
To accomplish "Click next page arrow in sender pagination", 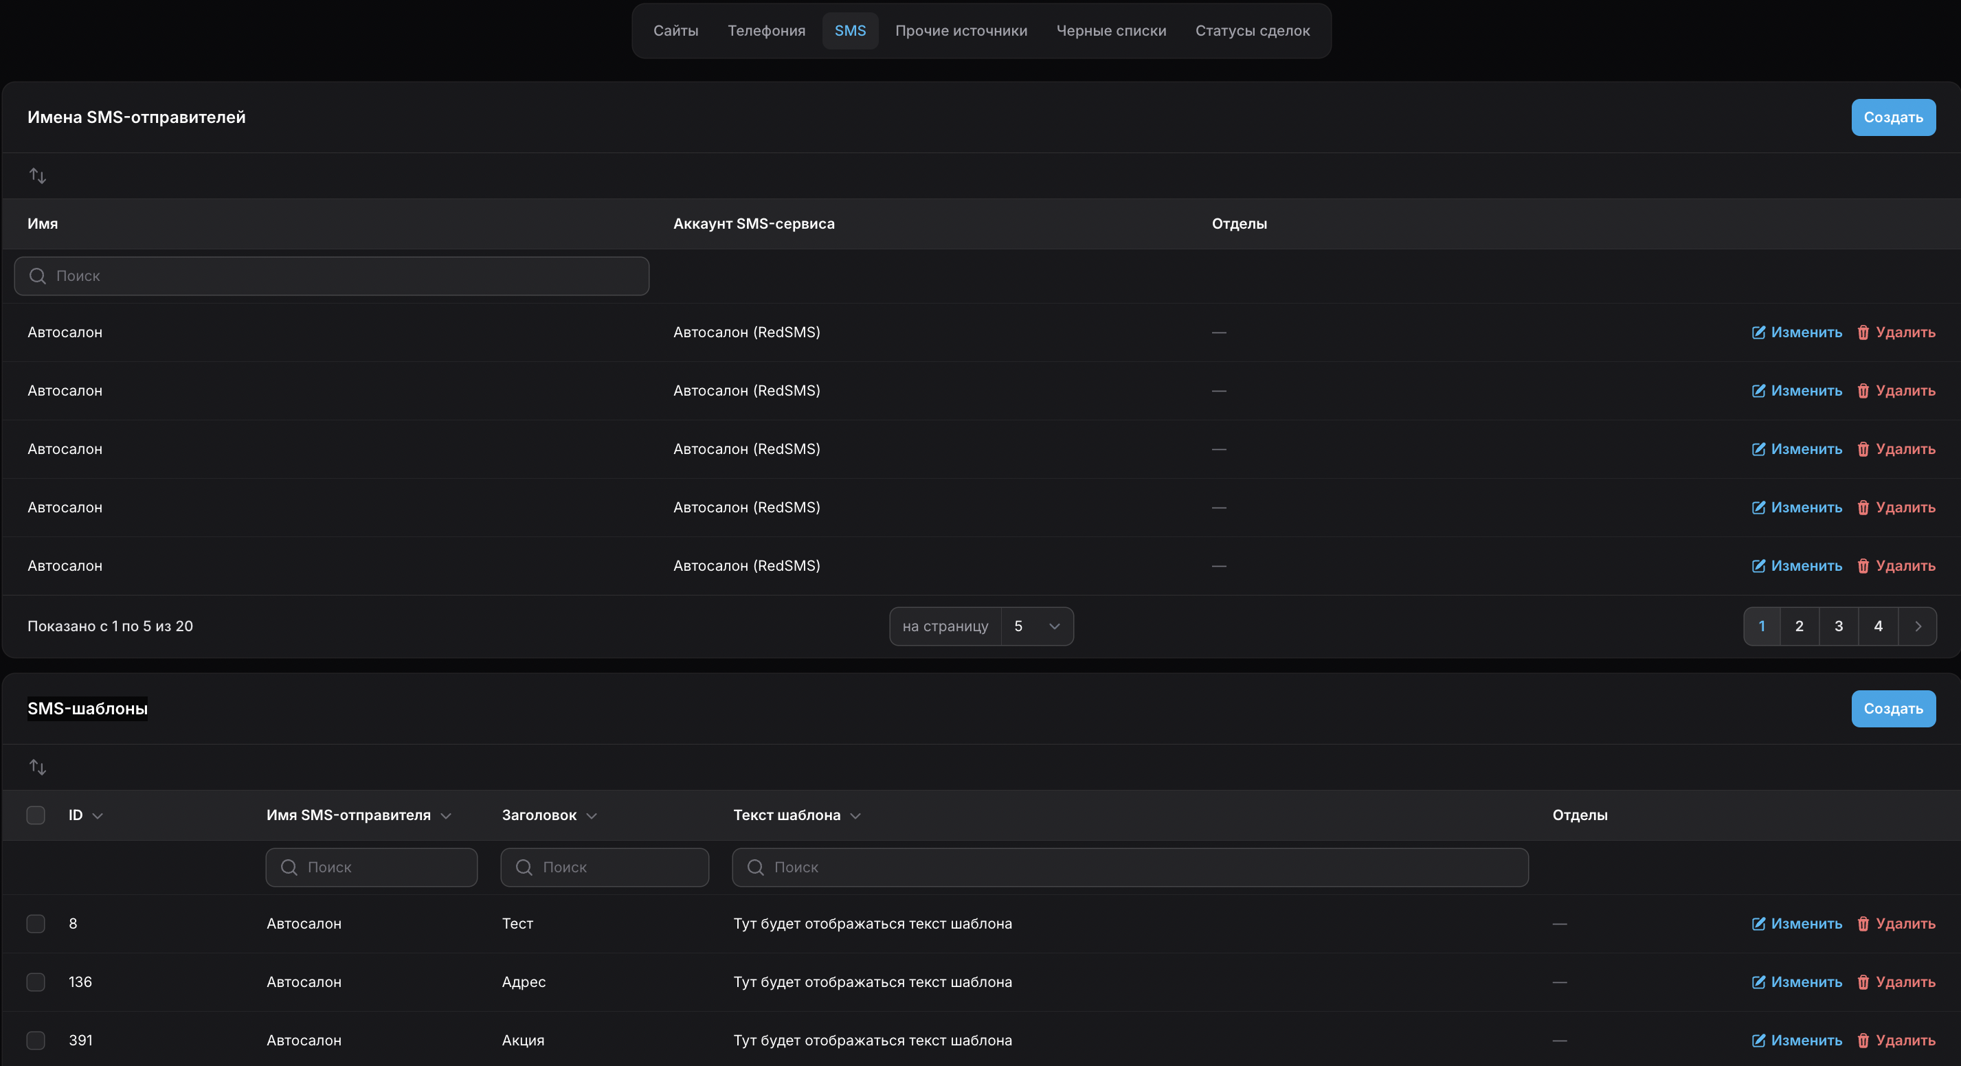I will coord(1918,626).
